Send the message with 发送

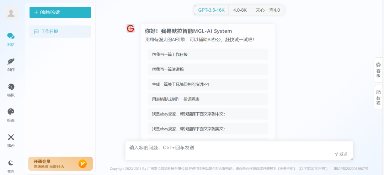(x=341, y=154)
